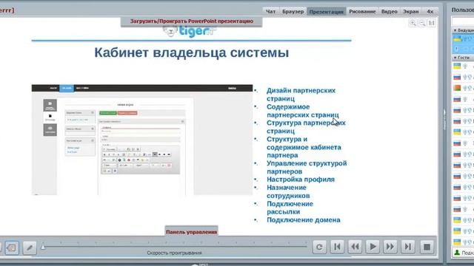This screenshot has width=474, height=266.
Task: Jump to the last slide
Action: click(408, 247)
